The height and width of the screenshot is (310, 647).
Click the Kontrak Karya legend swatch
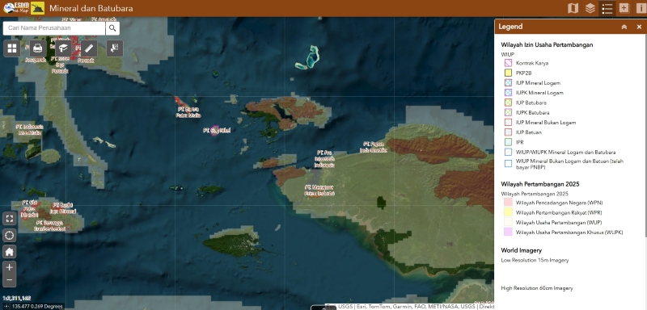tap(508, 63)
